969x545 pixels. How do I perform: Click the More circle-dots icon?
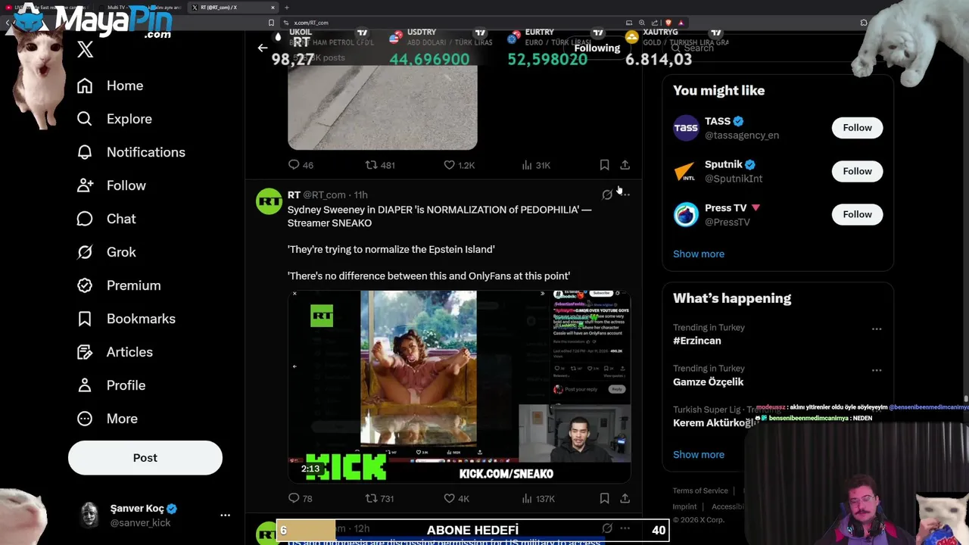85,419
